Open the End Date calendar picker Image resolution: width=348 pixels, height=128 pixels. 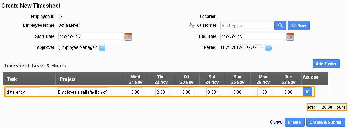point(290,37)
